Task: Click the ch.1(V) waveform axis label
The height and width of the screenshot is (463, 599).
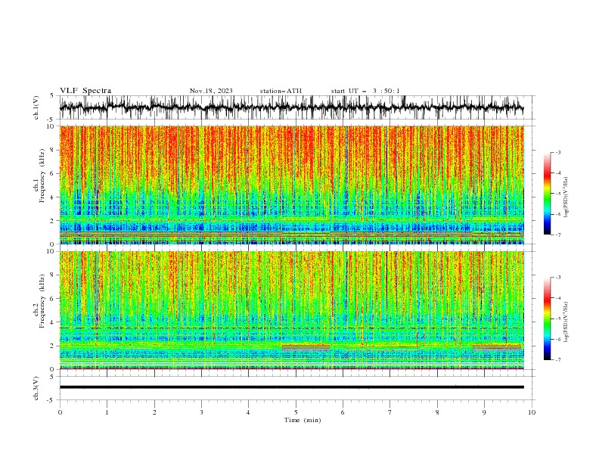Action: tap(36, 107)
